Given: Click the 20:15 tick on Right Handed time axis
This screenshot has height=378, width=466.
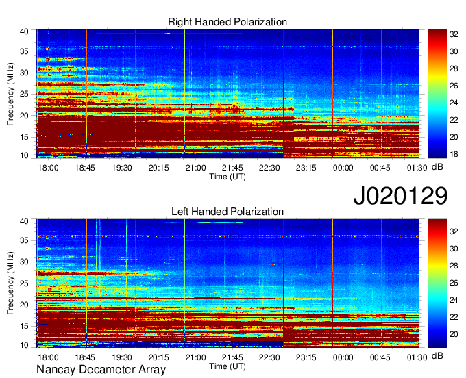Looking at the screenshot, I should [159, 168].
